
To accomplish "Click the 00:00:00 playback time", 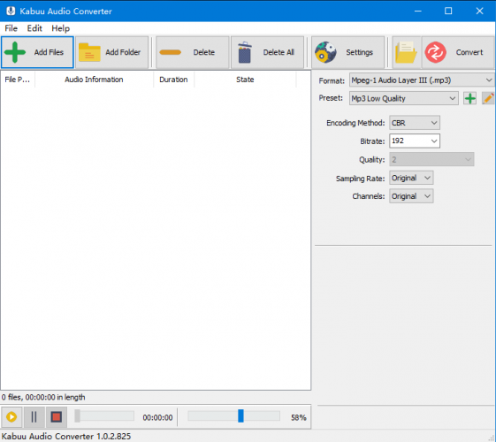I will 157,417.
